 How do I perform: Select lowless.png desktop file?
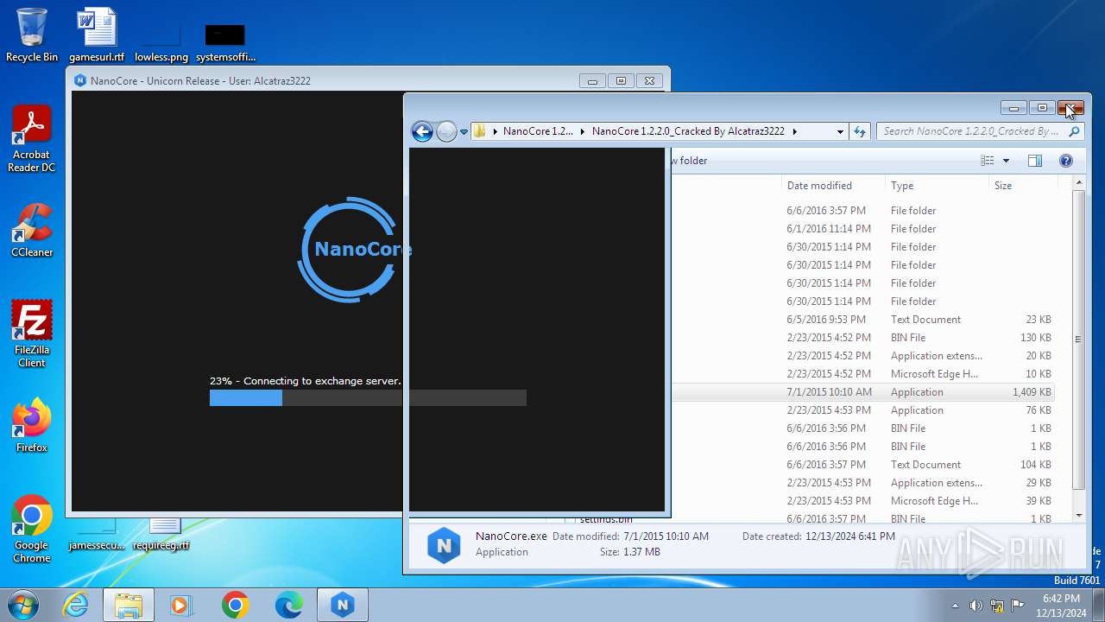(x=161, y=41)
